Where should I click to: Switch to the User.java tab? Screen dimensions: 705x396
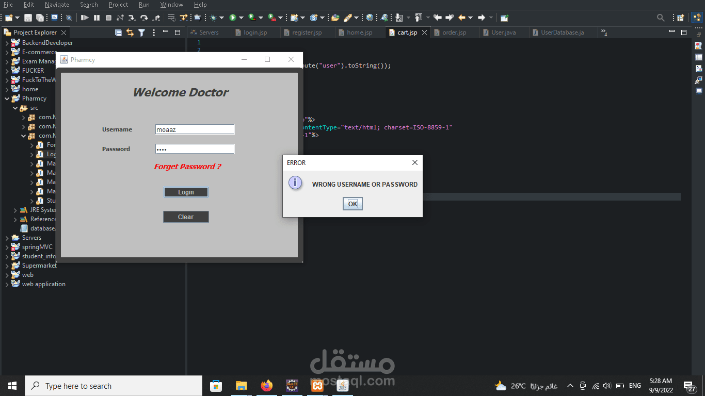(x=503, y=32)
